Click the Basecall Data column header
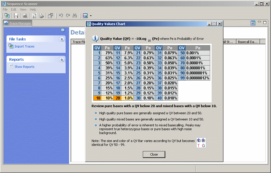The width and height of the screenshot is (271, 173). point(248,42)
